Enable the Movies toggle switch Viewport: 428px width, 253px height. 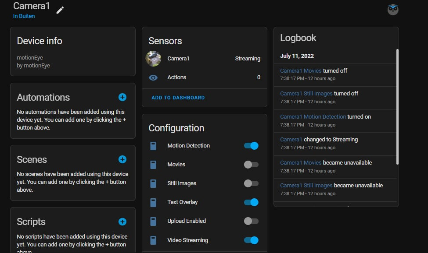(x=251, y=165)
